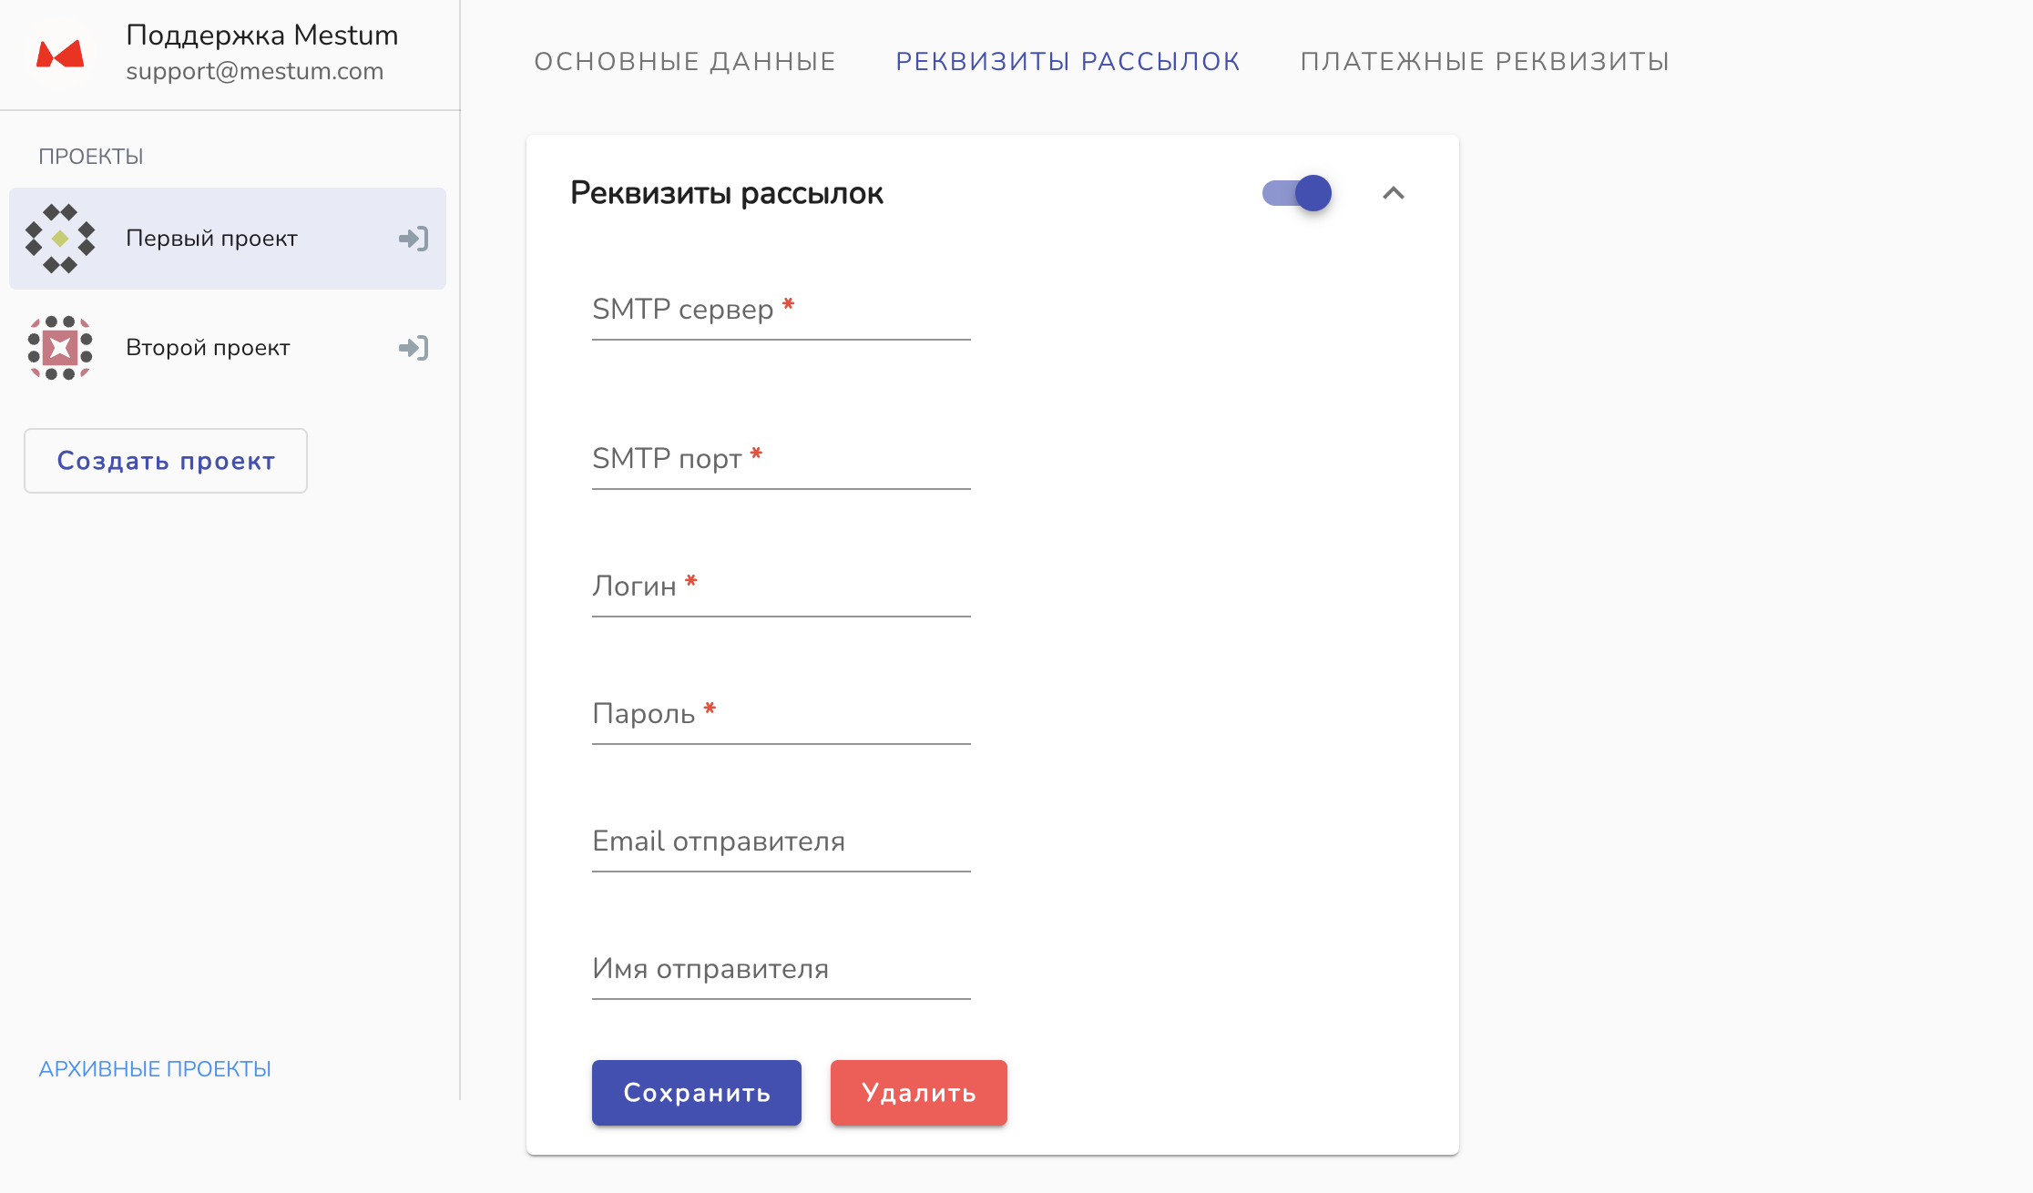
Task: Select the Email отправителя field
Action: coord(781,842)
